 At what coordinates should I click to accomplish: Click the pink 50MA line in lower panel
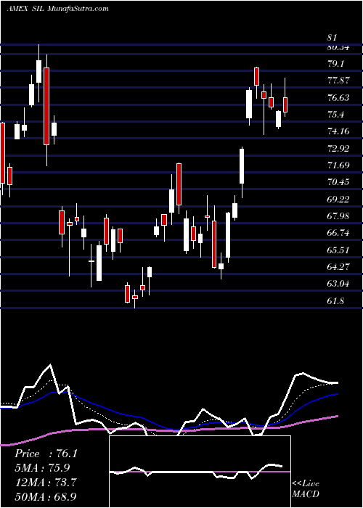(169, 430)
